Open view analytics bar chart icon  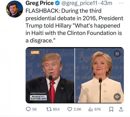coord(90,109)
